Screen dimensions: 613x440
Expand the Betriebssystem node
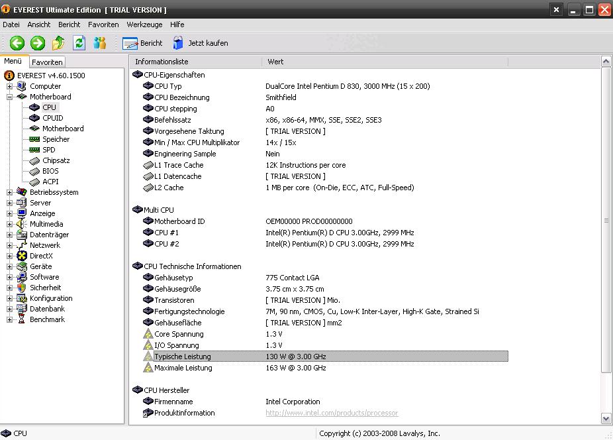[9, 192]
